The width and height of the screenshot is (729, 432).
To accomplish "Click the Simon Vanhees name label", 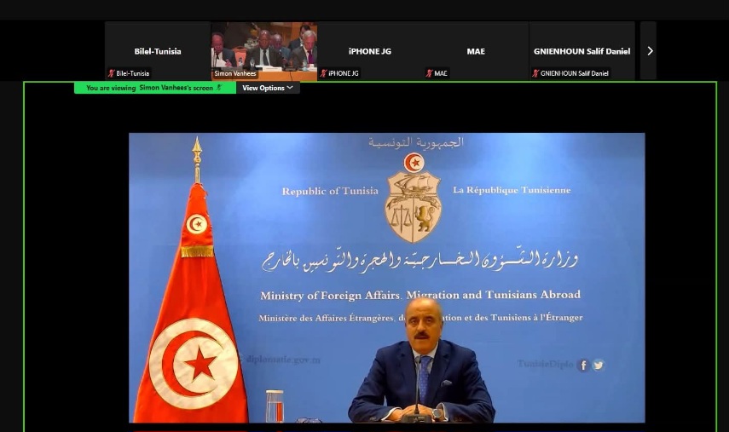I will point(234,73).
